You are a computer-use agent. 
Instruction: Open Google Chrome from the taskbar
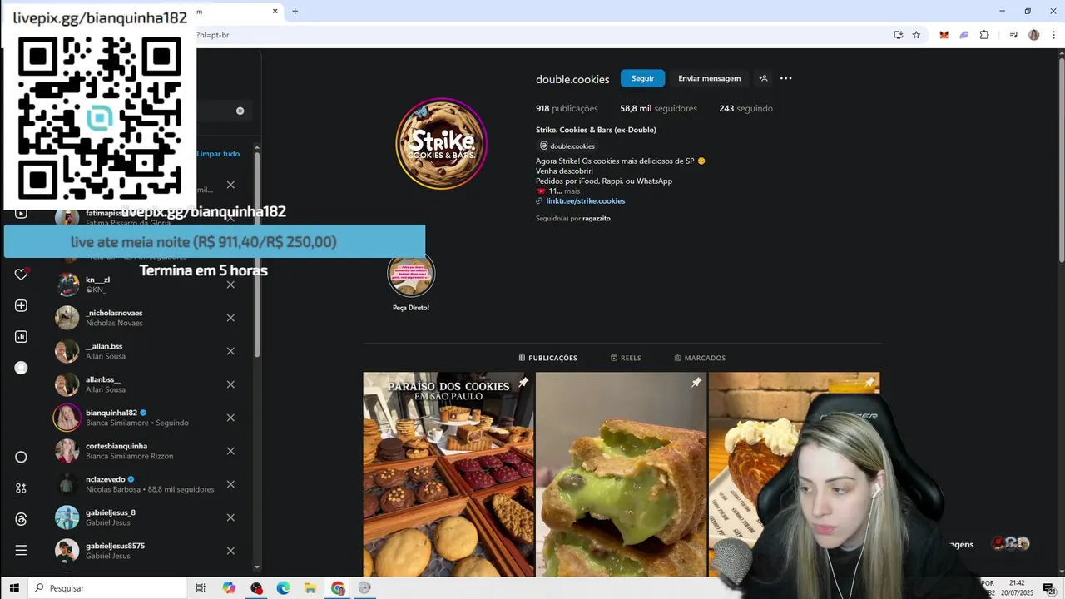(338, 588)
